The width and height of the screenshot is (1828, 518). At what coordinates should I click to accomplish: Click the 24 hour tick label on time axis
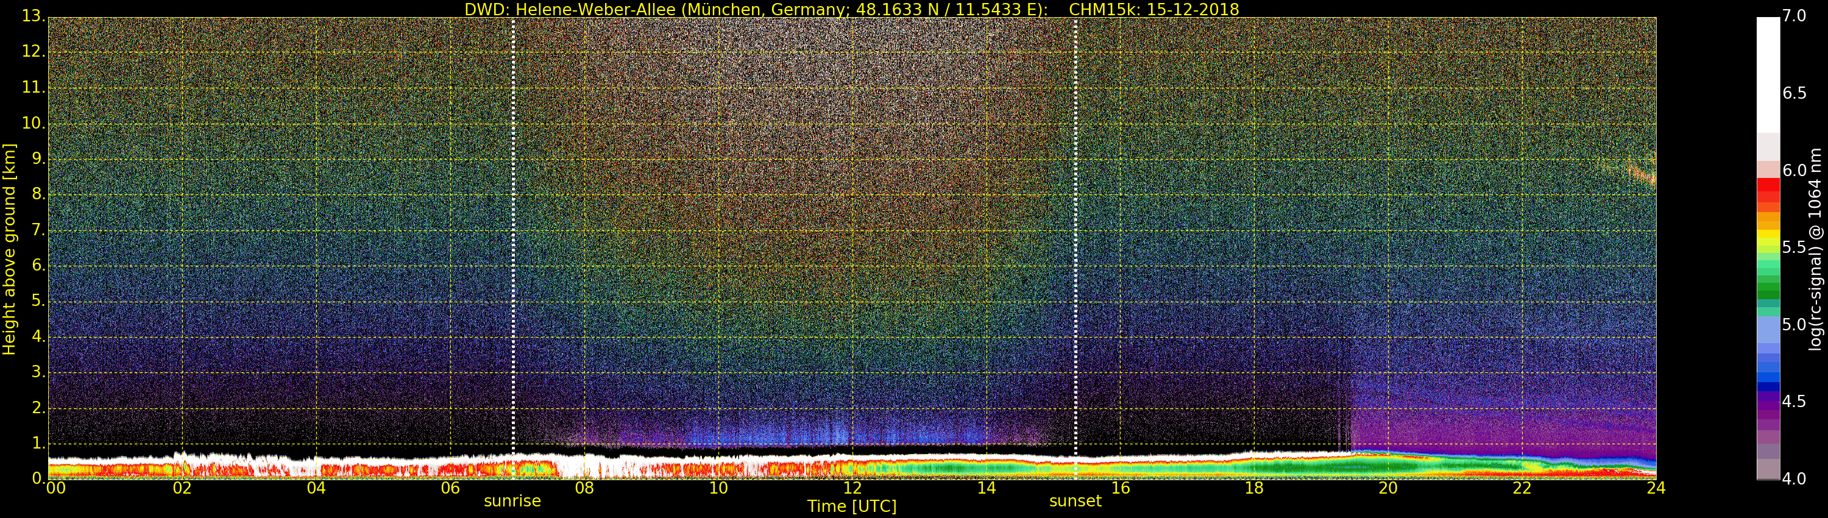(x=1656, y=488)
